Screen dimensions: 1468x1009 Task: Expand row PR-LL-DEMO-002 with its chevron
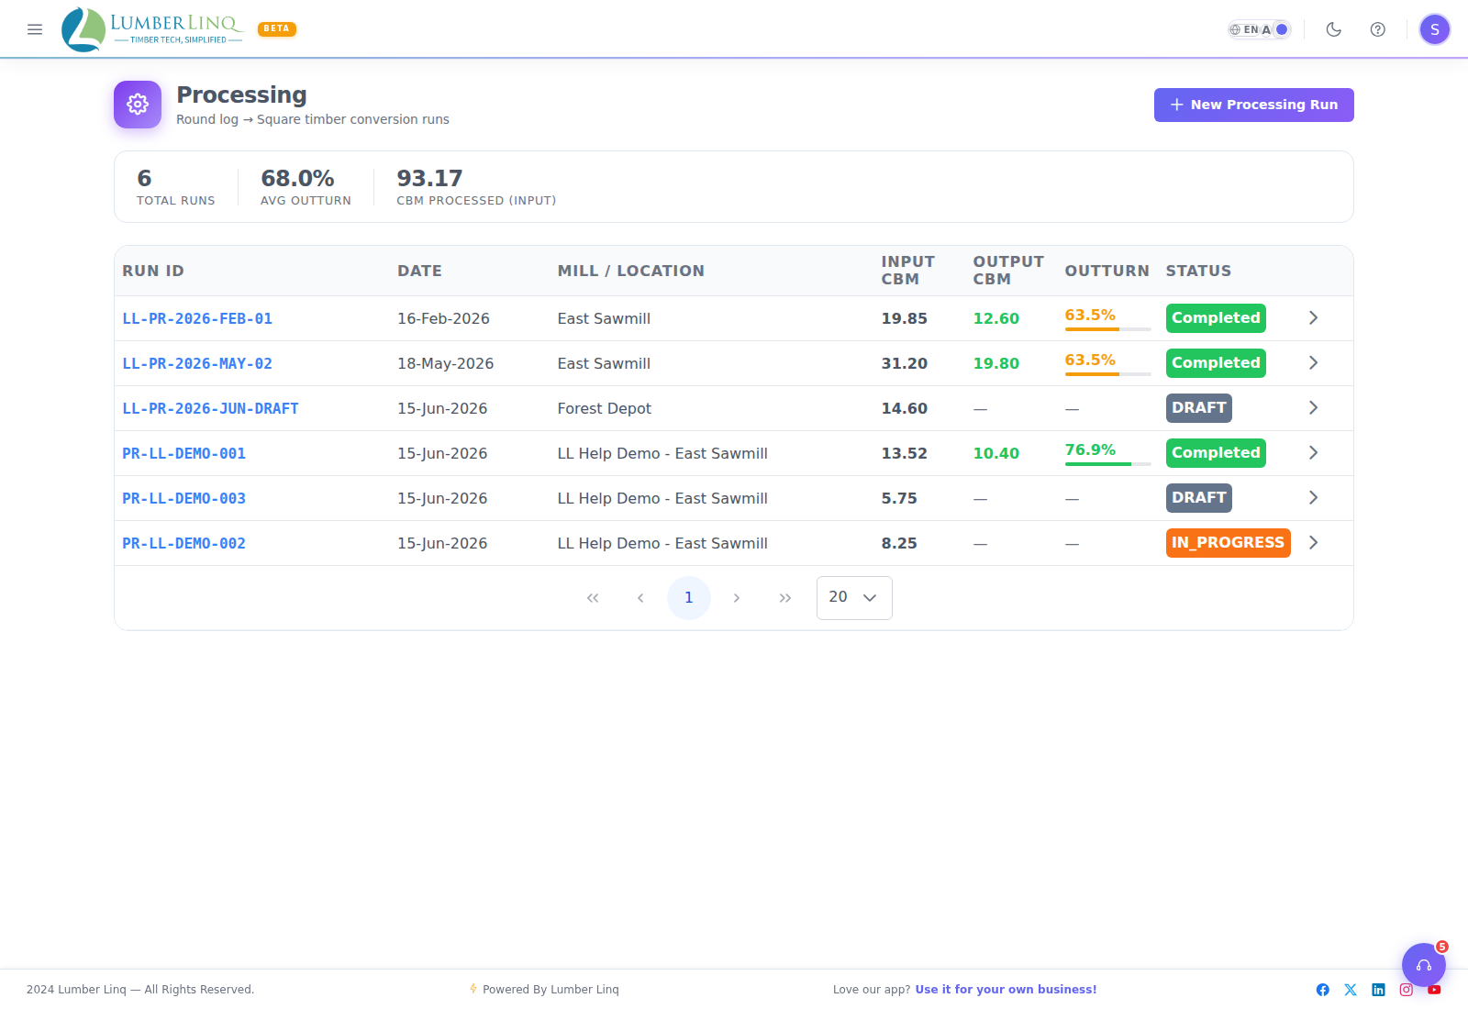point(1314,543)
